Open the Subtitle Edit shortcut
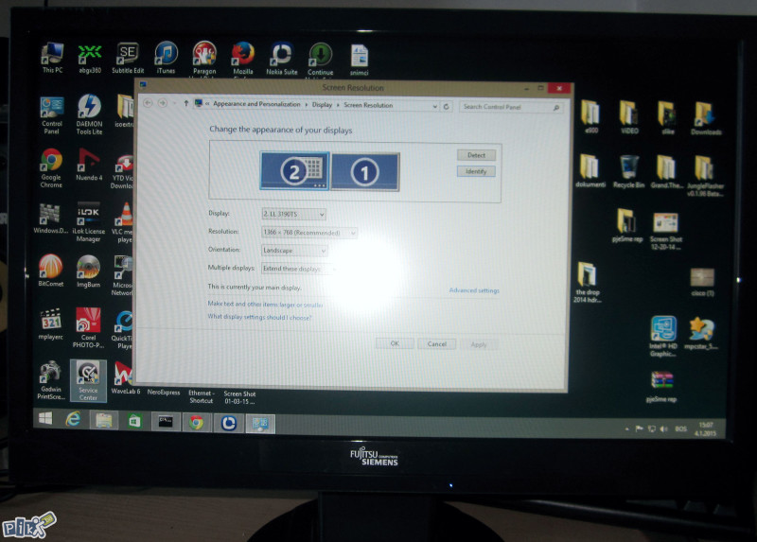757x542 pixels. [x=128, y=59]
